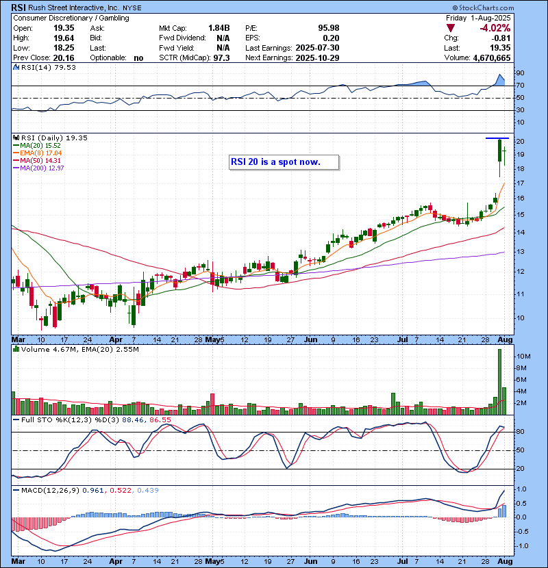This screenshot has height=568, width=548.
Task: Click the Chg value -0.81
Action: pos(501,38)
